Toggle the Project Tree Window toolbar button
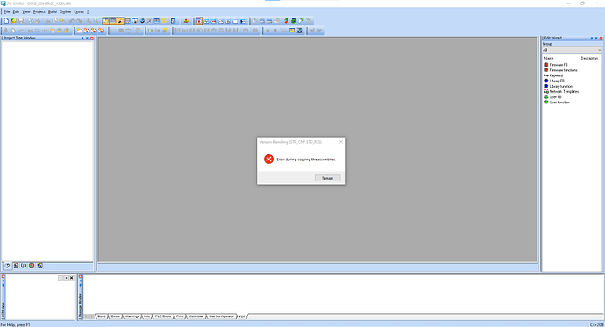The width and height of the screenshot is (605, 327). click(105, 21)
